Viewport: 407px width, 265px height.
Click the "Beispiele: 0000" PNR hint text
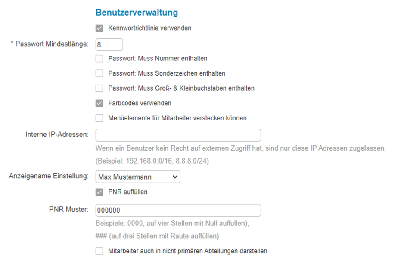172,224
